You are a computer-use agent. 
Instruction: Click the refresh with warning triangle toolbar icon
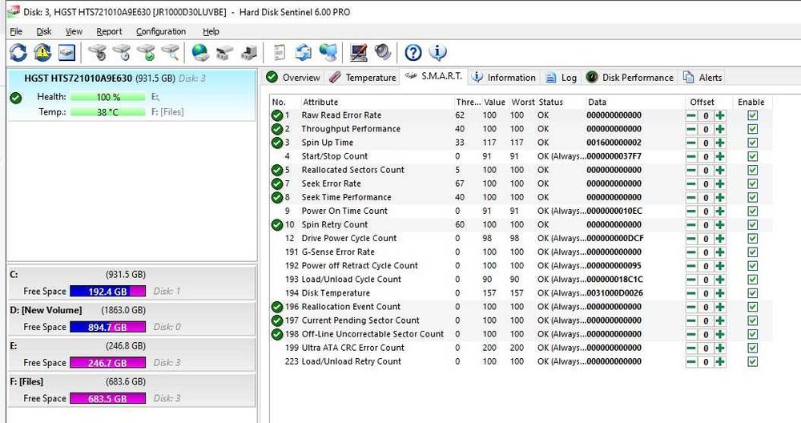pos(42,52)
